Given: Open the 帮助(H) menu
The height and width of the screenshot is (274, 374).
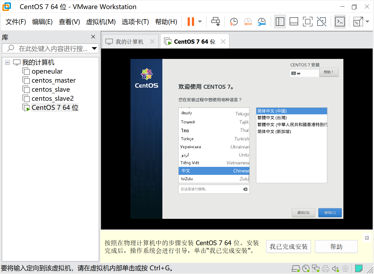Looking at the screenshot, I should pyautogui.click(x=166, y=22).
